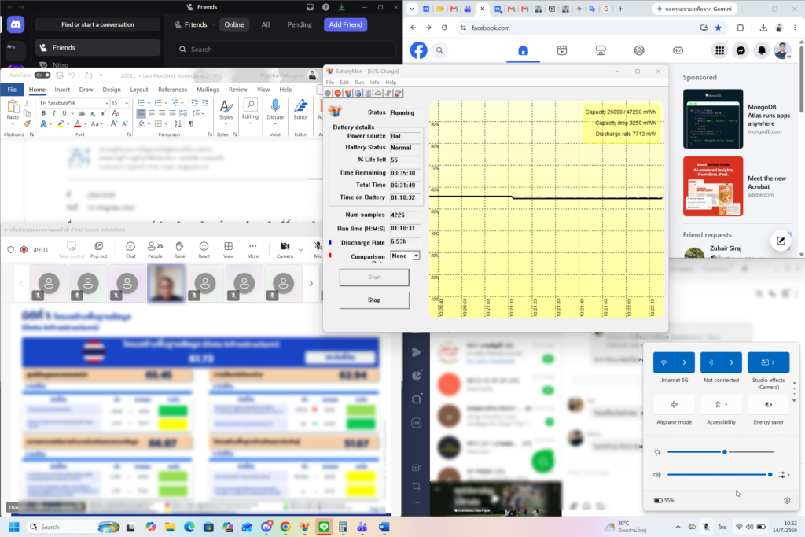The width and height of the screenshot is (805, 537).
Task: Open LINE from the Windows taskbar
Action: (324, 527)
